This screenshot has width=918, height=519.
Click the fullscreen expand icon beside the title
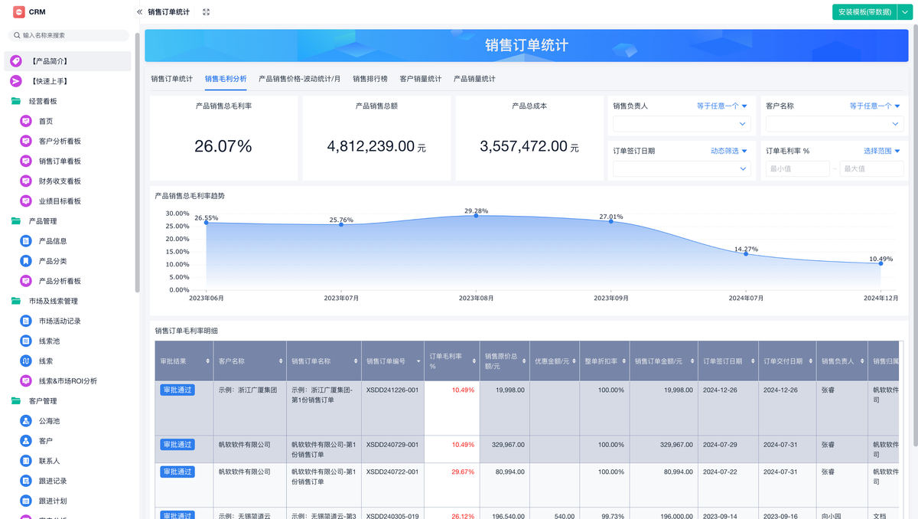(206, 12)
